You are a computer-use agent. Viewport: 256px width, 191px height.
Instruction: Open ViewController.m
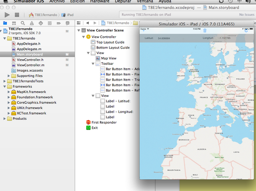click(x=30, y=65)
